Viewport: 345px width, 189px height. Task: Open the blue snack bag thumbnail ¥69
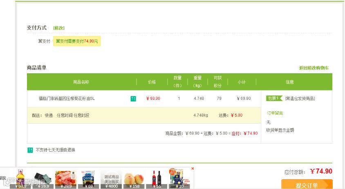[x=88, y=179]
